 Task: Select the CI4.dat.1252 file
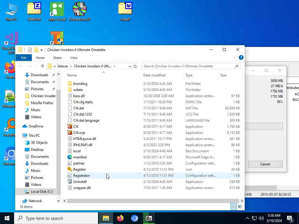click(83, 114)
